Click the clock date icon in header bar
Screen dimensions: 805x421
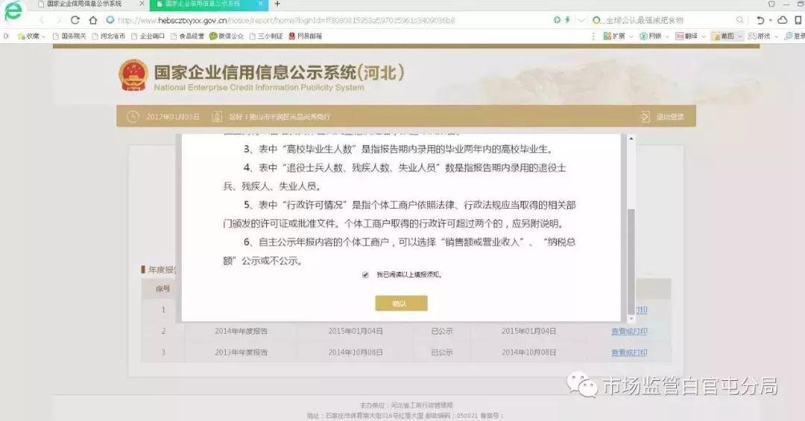pyautogui.click(x=133, y=116)
